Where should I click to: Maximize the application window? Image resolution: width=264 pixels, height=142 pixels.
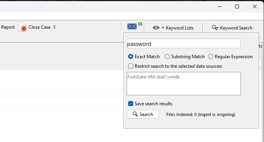click(237, 7)
